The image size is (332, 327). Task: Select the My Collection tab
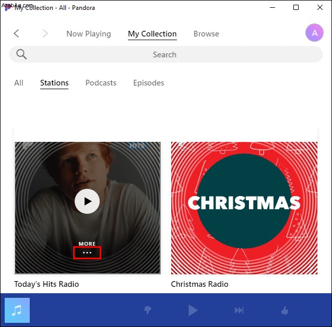pyautogui.click(x=152, y=34)
